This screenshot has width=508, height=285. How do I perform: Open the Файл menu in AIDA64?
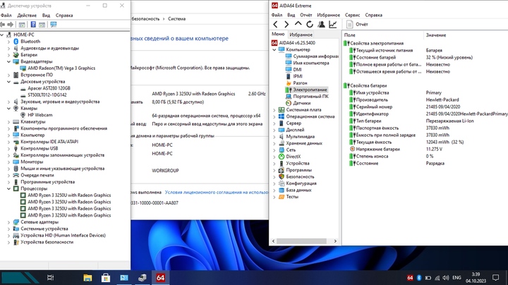click(277, 15)
